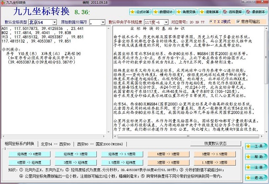Click the 经纬度 -> 6度带 button

coord(30,154)
